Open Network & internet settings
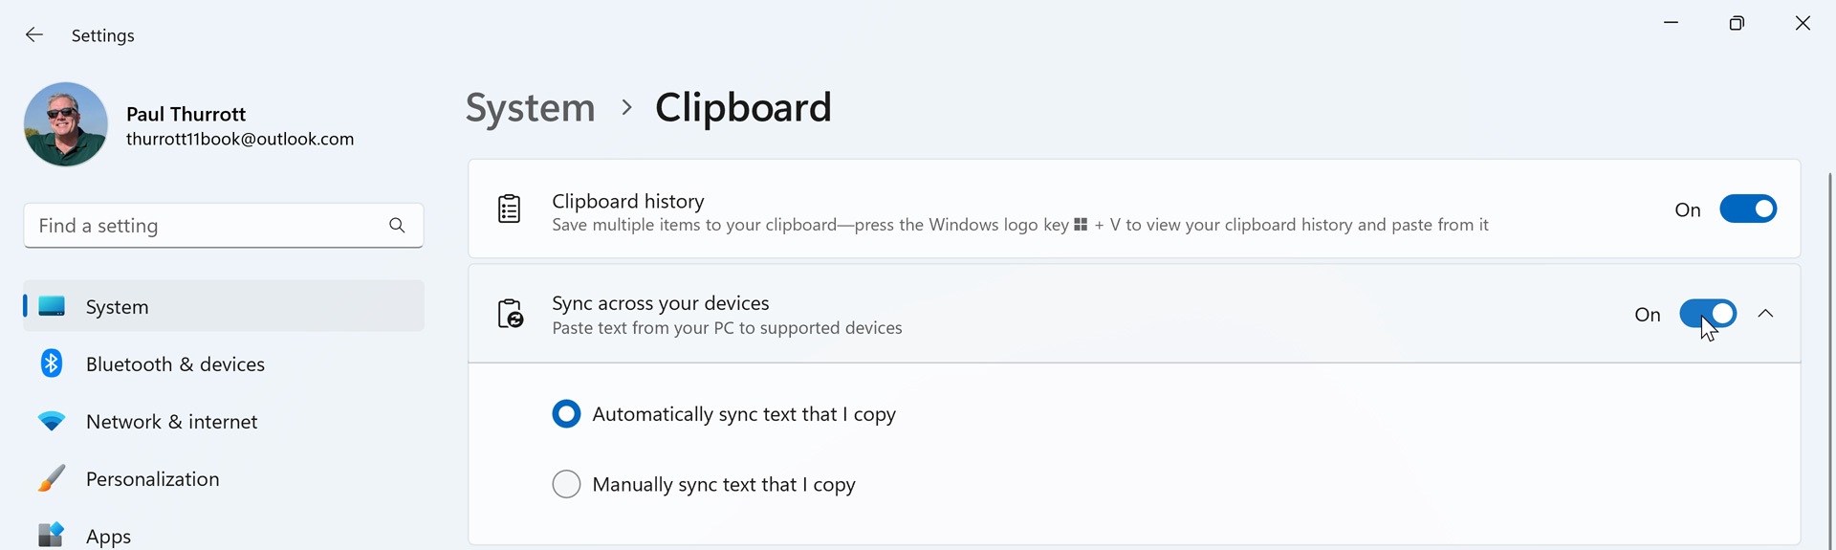The height and width of the screenshot is (550, 1836). 172,422
